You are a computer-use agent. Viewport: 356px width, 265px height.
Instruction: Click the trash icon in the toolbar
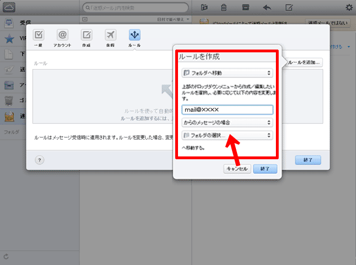[224, 7]
